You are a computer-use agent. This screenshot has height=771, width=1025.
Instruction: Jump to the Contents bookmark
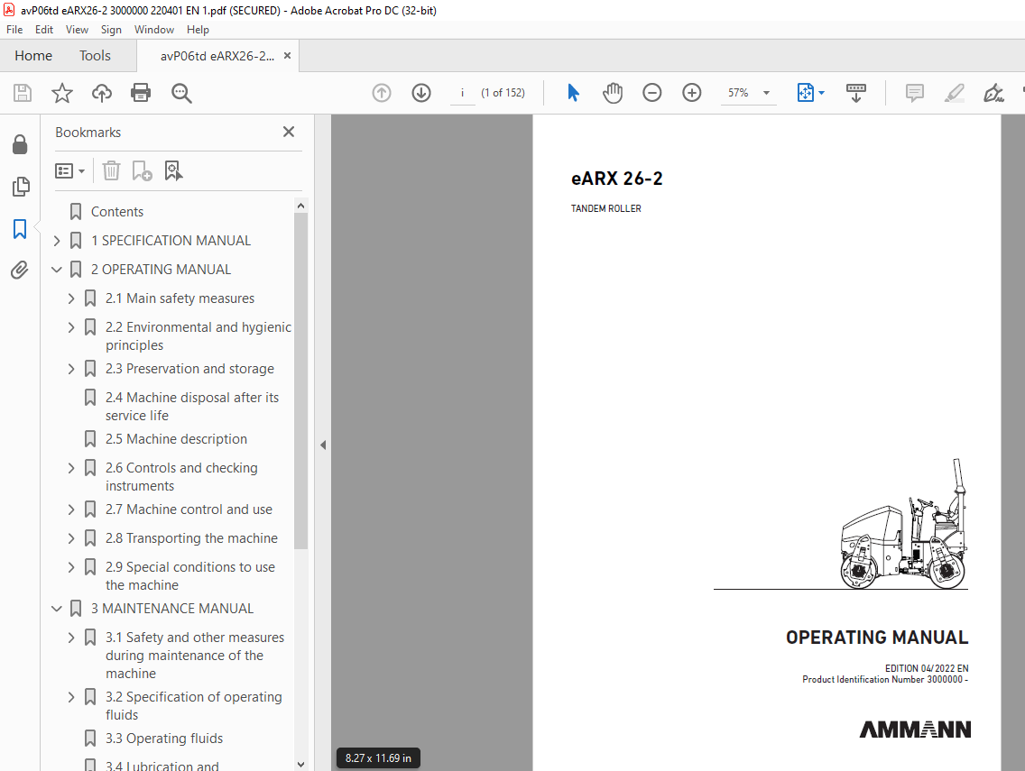117,212
